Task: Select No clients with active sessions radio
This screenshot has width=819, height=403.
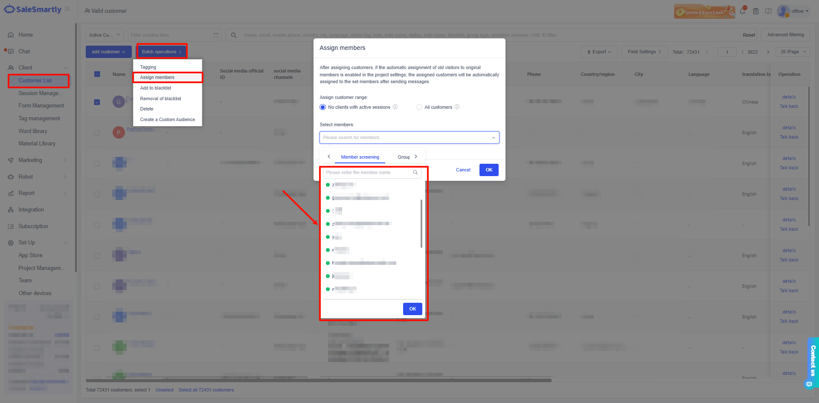Action: click(323, 107)
